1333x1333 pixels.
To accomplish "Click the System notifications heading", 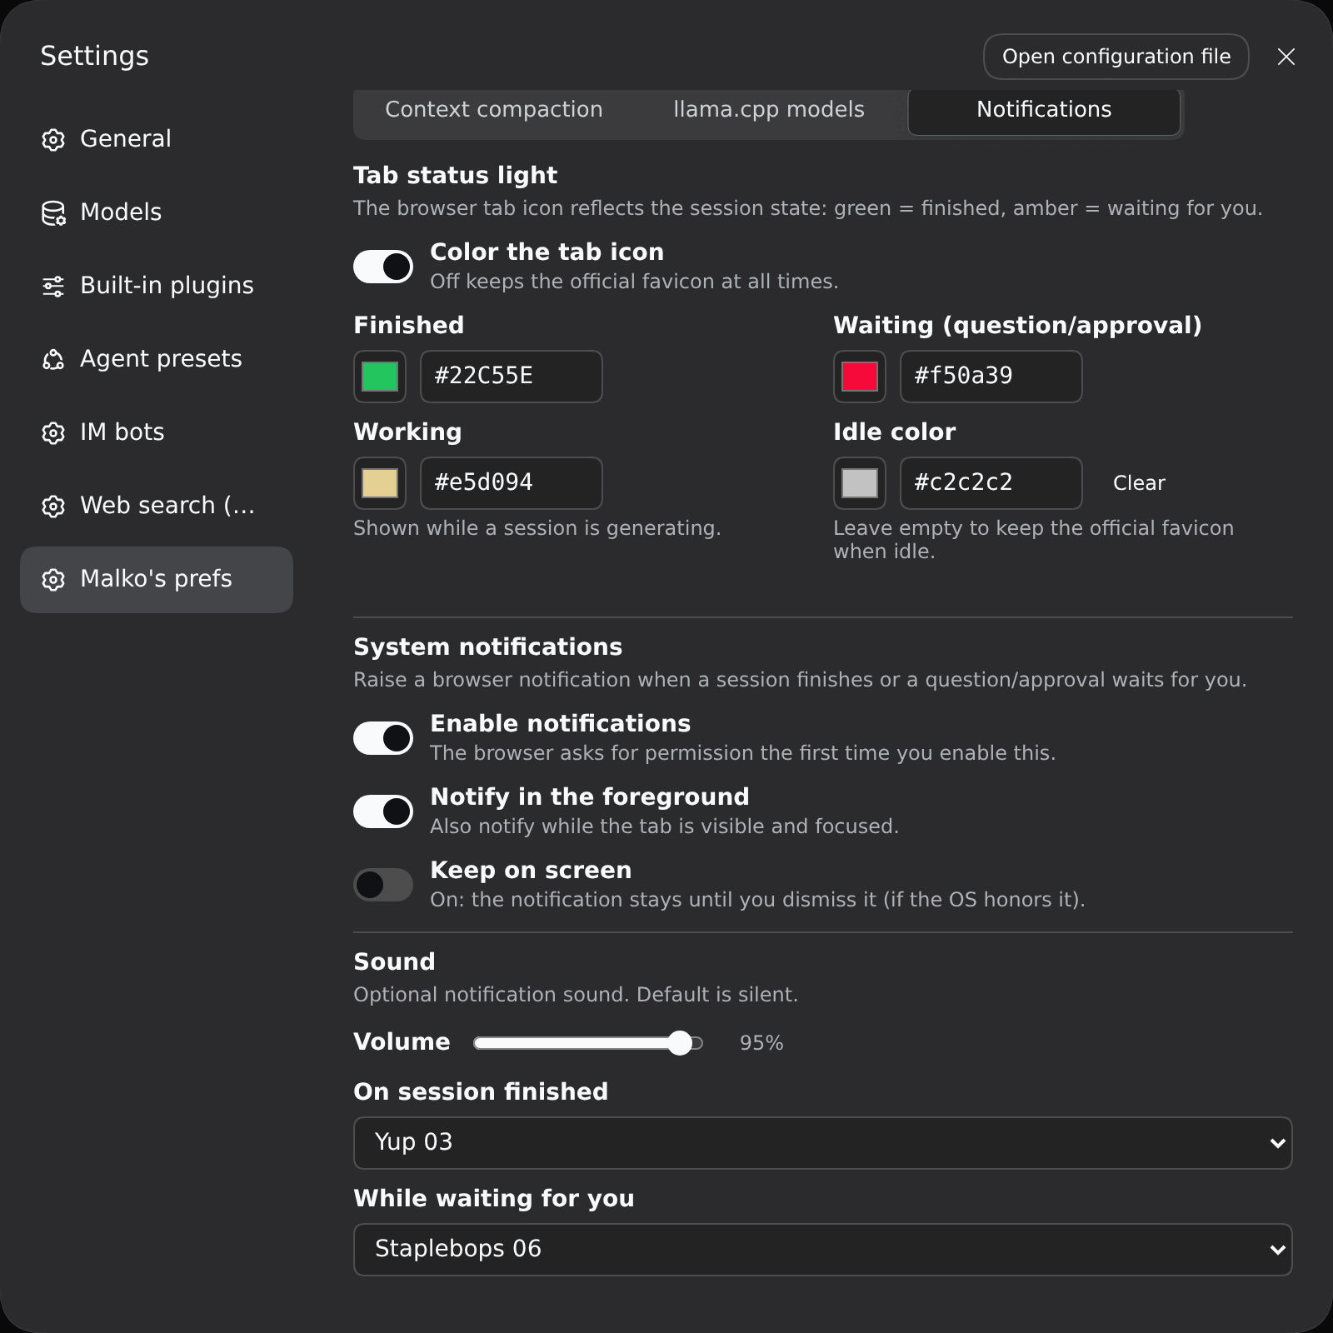I will 487,647.
